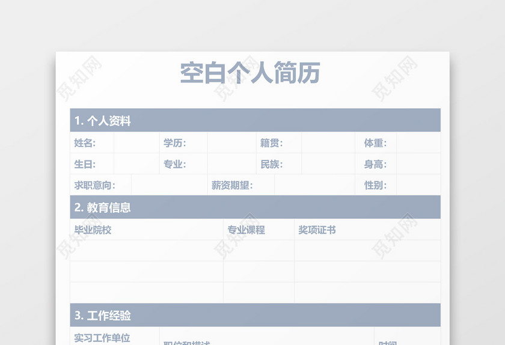Click the 实习工作单位 column header

pyautogui.click(x=115, y=336)
